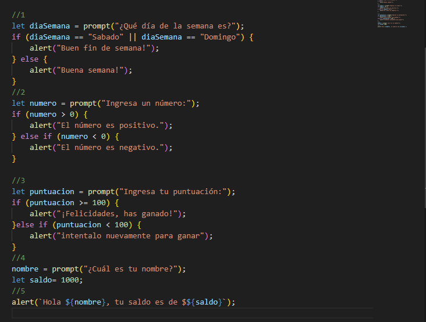This screenshot has width=426, height=322.
Task: Click the condition "numero < 0"
Action: tap(83, 137)
